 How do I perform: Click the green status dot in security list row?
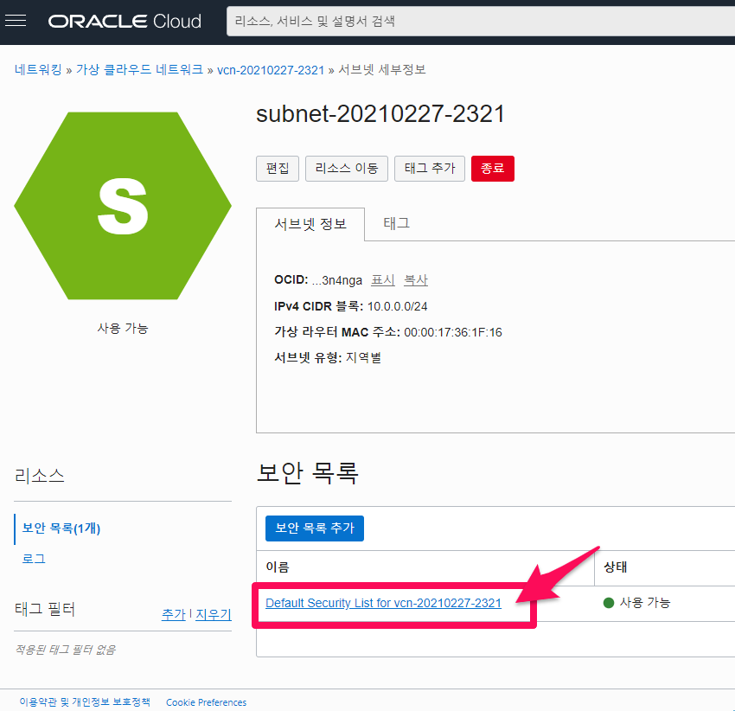(609, 603)
